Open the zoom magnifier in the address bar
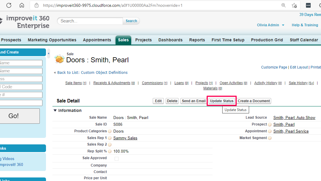This screenshot has width=321, height=181. [284, 5]
